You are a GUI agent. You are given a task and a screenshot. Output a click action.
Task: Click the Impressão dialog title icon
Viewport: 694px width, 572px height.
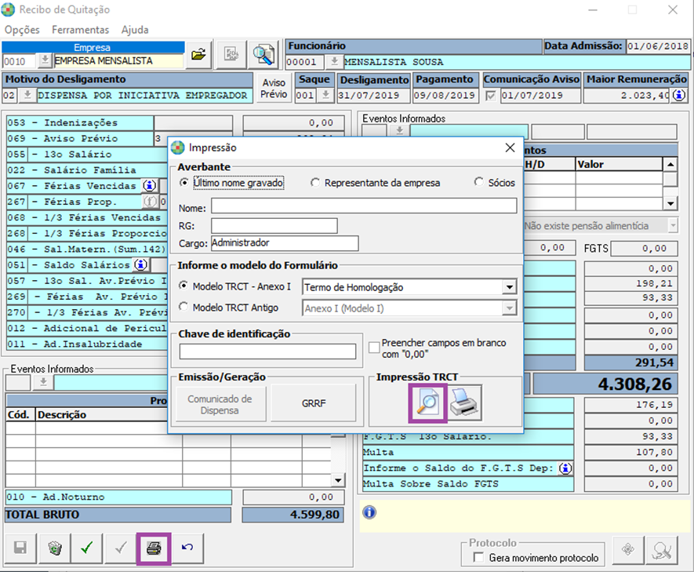(x=178, y=148)
